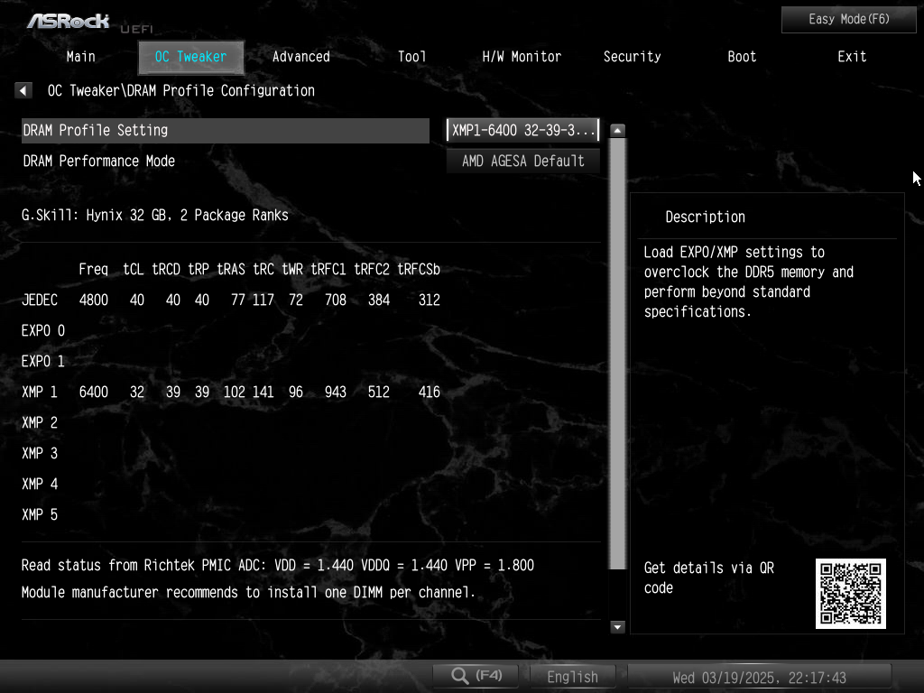Image resolution: width=924 pixels, height=693 pixels.
Task: Select the Exit tab
Action: tap(852, 57)
